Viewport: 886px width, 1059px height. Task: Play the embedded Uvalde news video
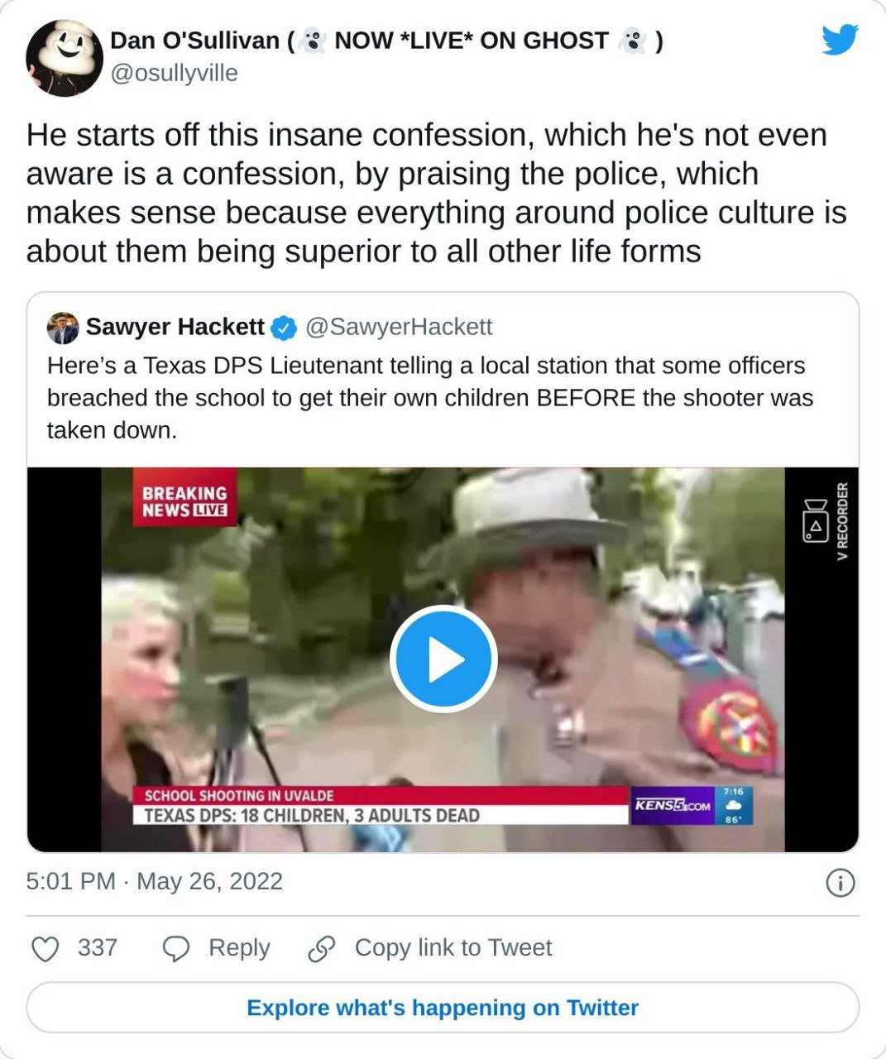pos(443,659)
